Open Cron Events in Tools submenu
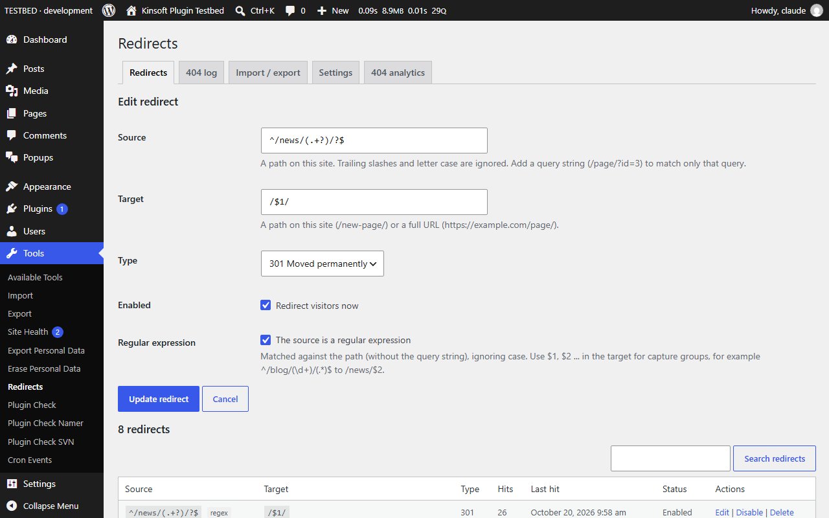This screenshot has width=829, height=518. point(30,460)
